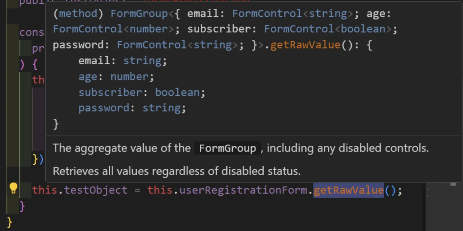Click userRegistrationForm in the assignment line
The width and height of the screenshot is (463, 231).
click(x=243, y=190)
